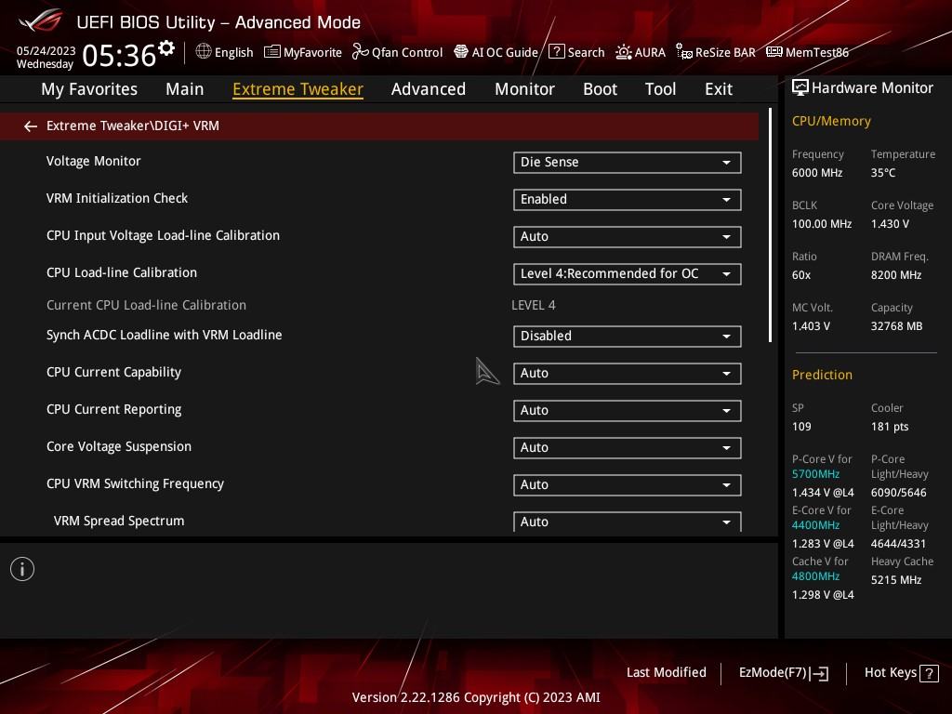
Task: Click the back arrow to Extreme Tweaker
Action: (x=31, y=126)
